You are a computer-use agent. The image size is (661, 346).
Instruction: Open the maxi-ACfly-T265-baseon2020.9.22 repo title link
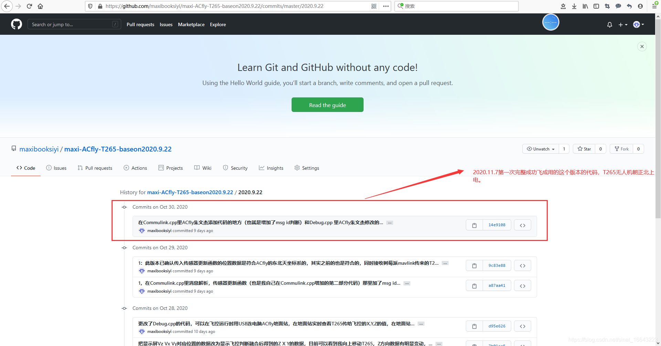(118, 149)
